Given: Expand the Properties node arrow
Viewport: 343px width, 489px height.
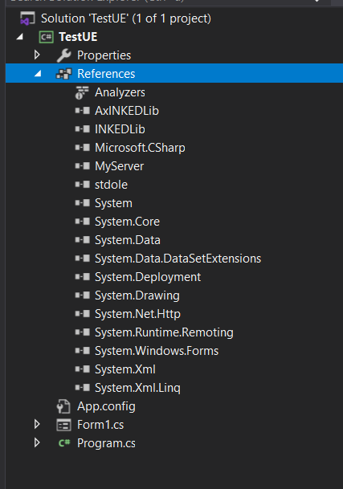Looking at the screenshot, I should (37, 55).
